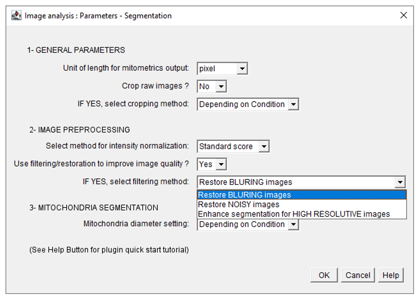Viewport: 418px width, 299px height.
Task: Click the ImageJ icon in the title bar
Action: click(x=16, y=15)
